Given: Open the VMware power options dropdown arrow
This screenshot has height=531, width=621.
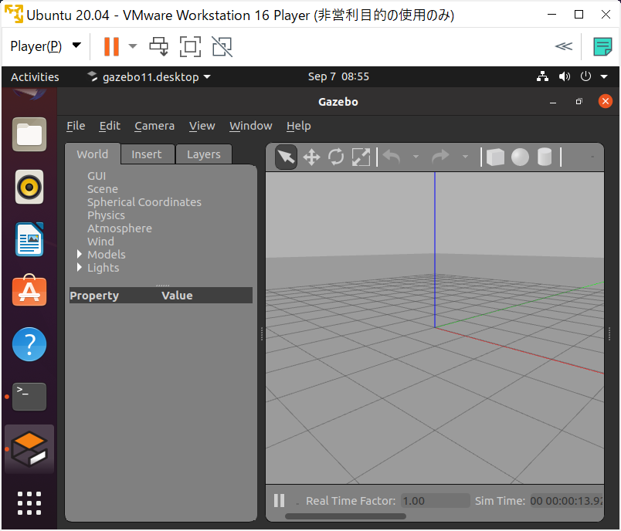Looking at the screenshot, I should click(133, 46).
